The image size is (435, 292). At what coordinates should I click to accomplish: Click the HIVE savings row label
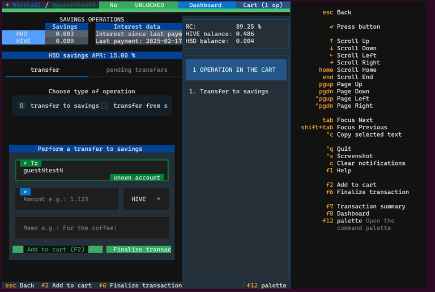[x=23, y=41]
